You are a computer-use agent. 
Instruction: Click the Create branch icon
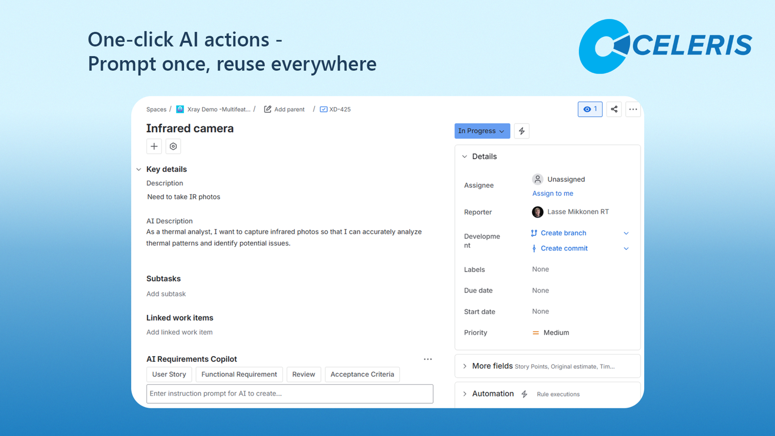click(533, 233)
